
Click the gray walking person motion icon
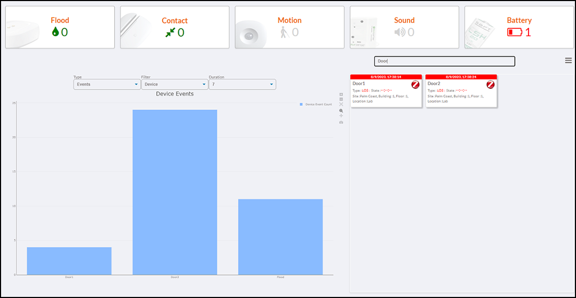284,33
